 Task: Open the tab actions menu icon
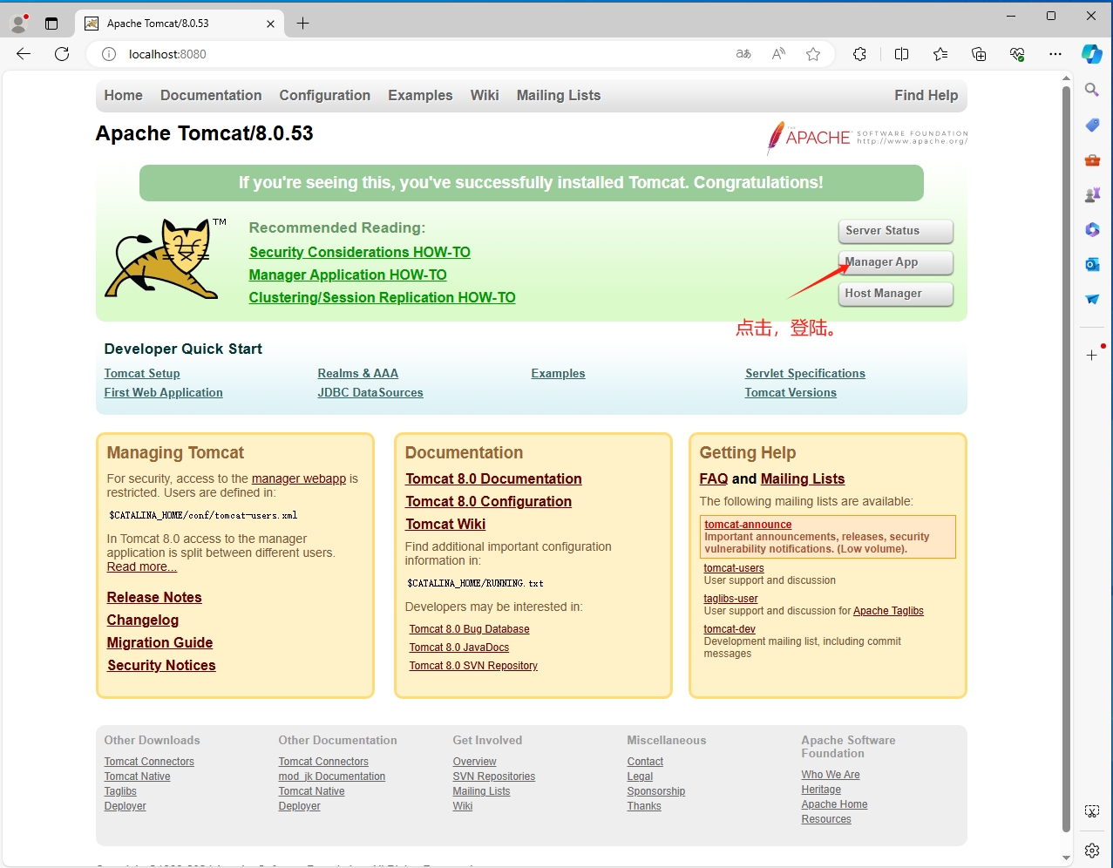click(51, 24)
